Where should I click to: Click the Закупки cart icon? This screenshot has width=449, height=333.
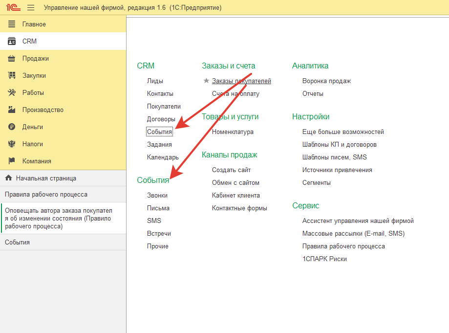(x=11, y=75)
